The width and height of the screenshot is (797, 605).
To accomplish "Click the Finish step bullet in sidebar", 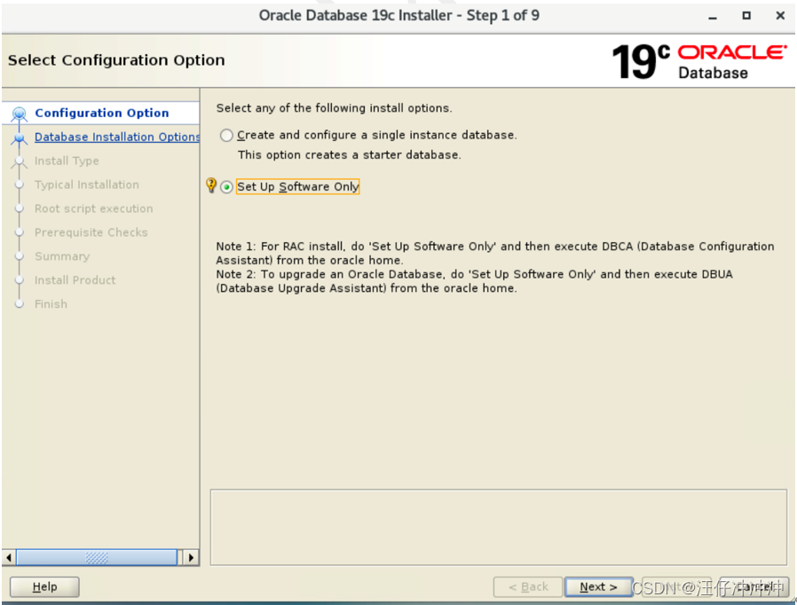I will [x=19, y=303].
